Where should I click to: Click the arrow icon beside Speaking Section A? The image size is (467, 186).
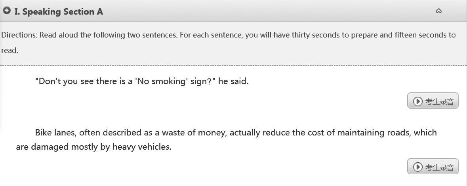pos(6,11)
